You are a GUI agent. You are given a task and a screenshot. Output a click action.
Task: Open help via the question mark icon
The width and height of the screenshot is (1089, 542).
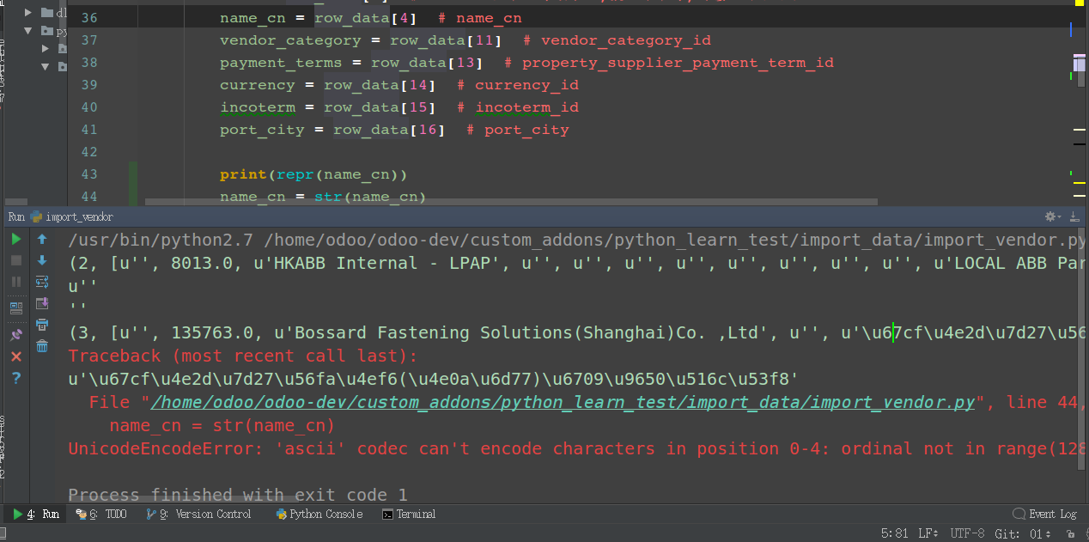[16, 377]
